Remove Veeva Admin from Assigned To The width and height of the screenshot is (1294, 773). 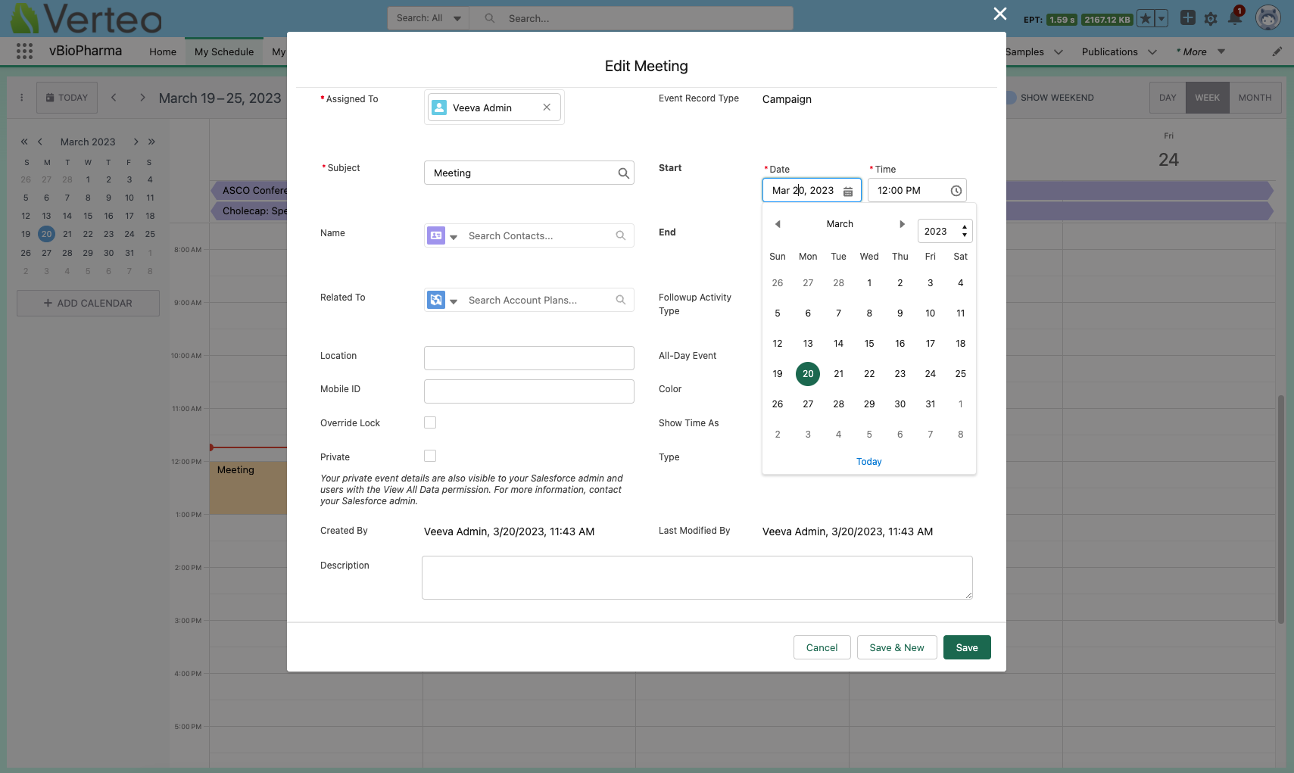547,108
